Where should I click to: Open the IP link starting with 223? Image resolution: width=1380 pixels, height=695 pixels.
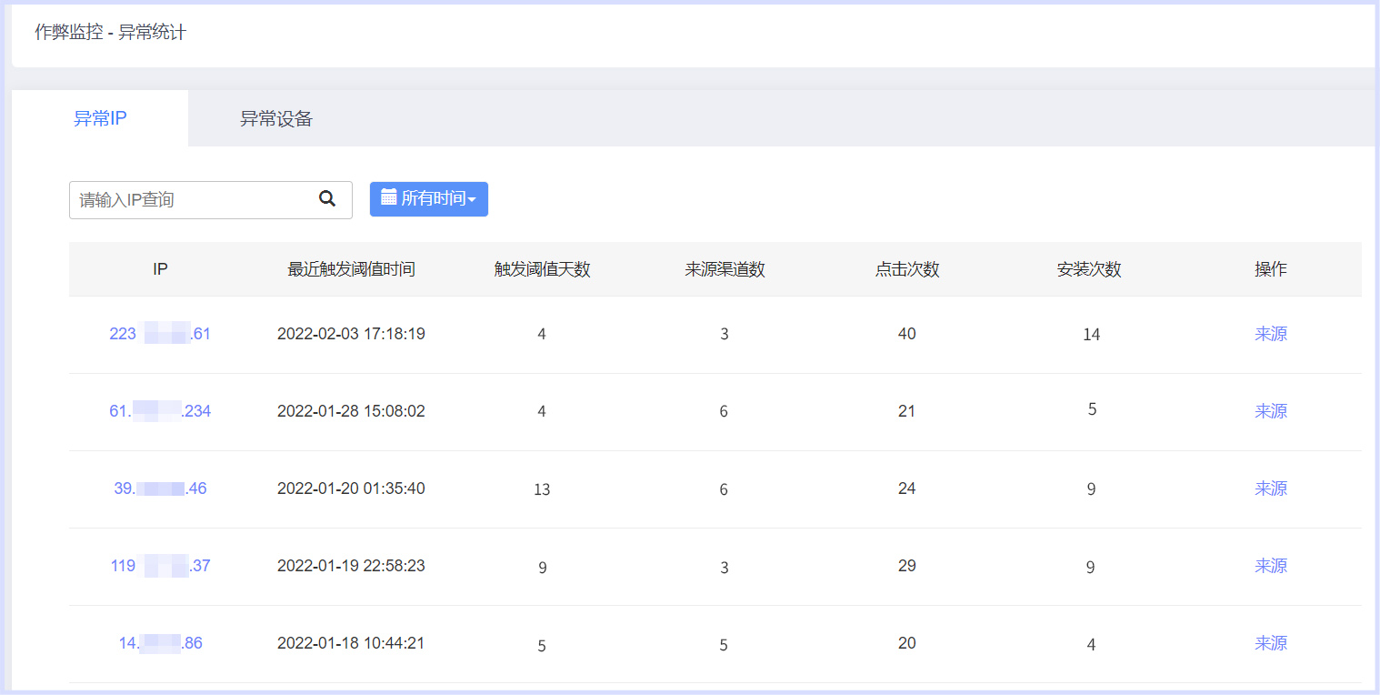[x=160, y=334]
